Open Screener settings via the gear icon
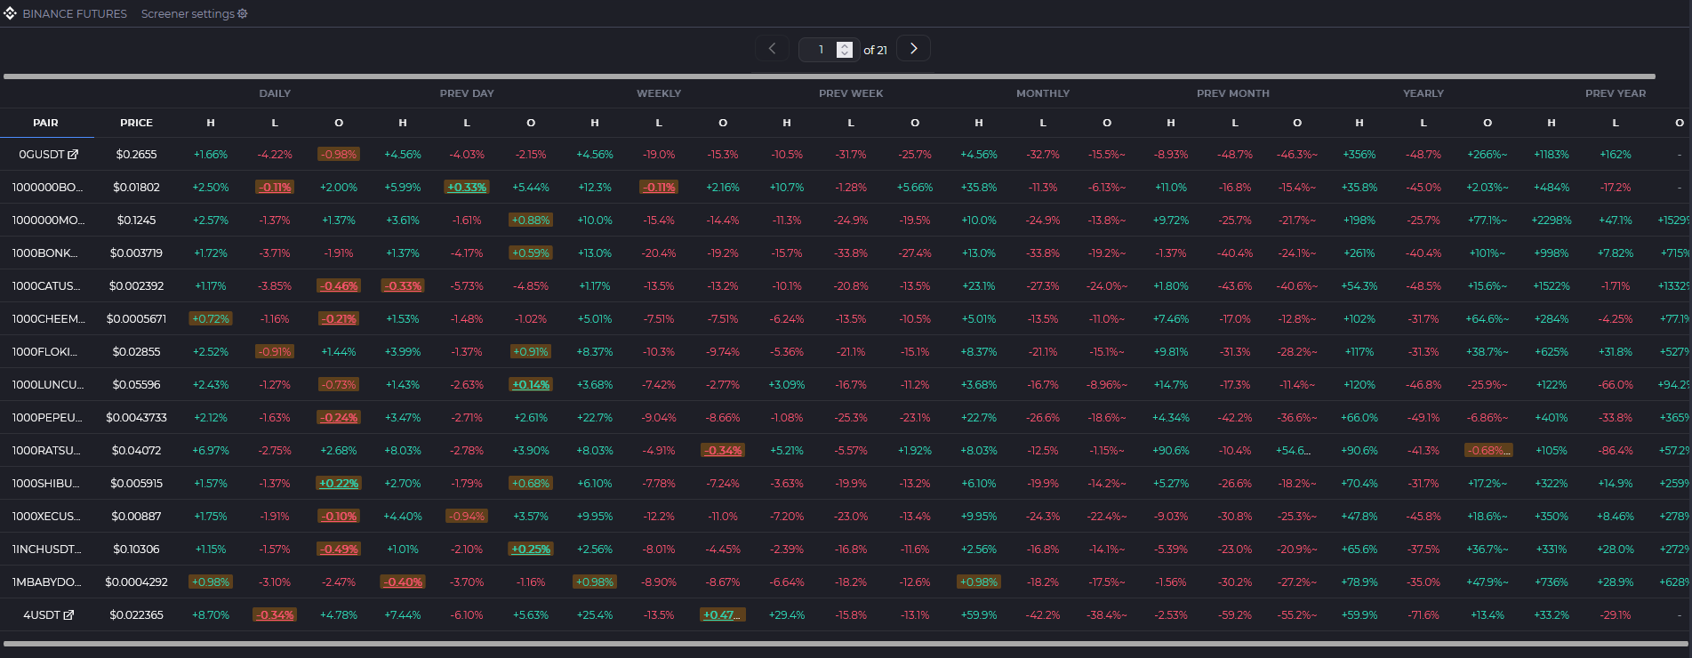 (243, 13)
